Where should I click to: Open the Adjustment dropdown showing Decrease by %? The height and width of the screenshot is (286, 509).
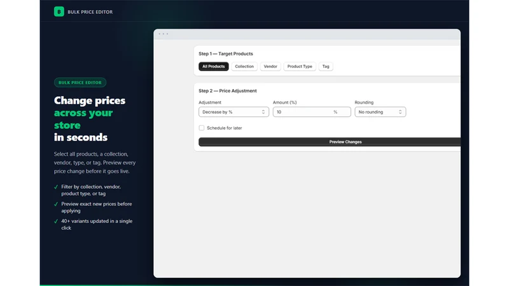click(x=234, y=112)
